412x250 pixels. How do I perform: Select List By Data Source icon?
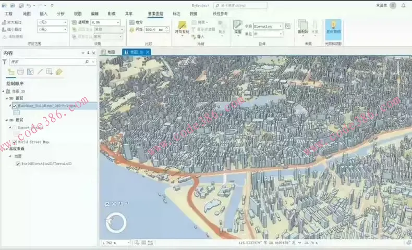click(x=20, y=72)
